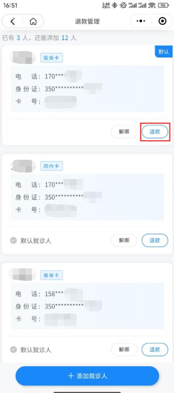Click 退款 for the third patient
This screenshot has height=393, width=174.
click(155, 349)
